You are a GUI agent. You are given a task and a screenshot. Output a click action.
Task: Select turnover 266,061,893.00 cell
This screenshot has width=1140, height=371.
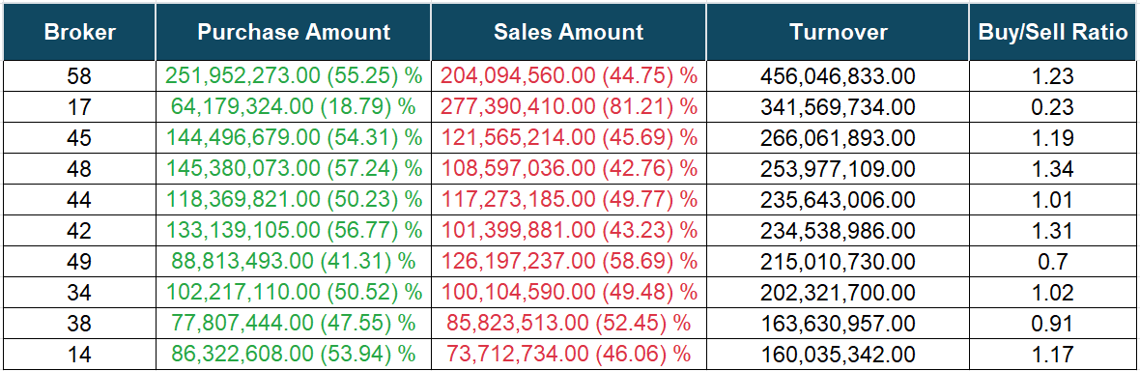coord(838,137)
